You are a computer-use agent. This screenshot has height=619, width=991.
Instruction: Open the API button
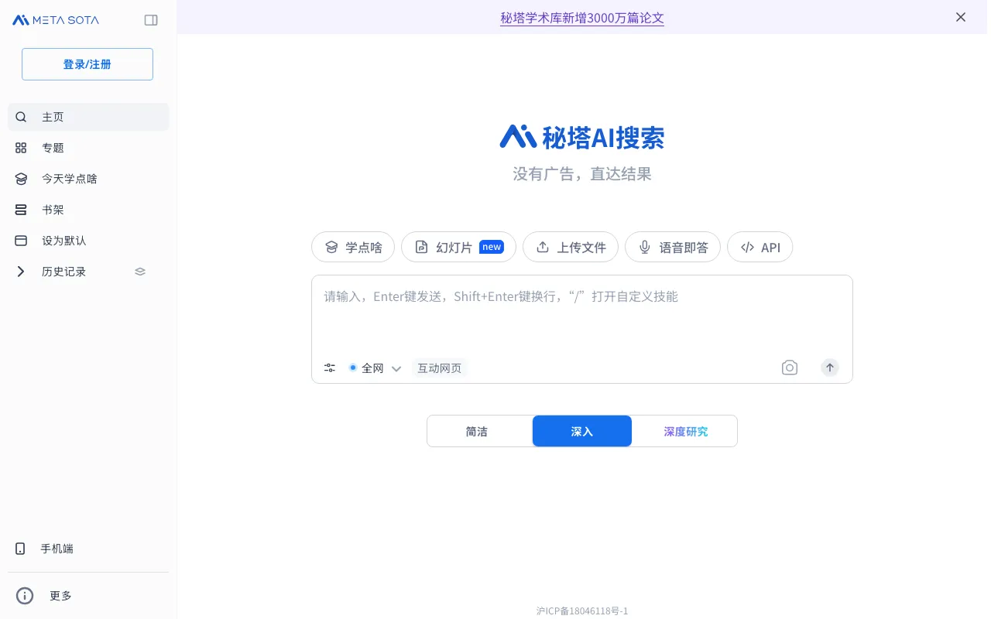point(760,247)
